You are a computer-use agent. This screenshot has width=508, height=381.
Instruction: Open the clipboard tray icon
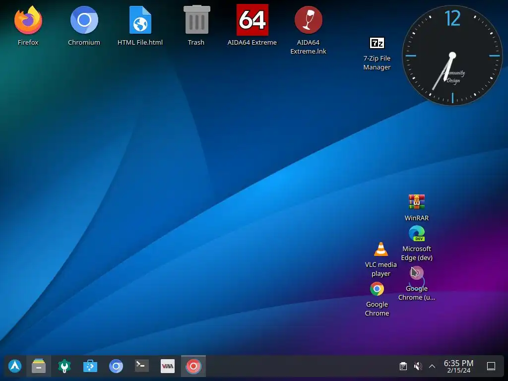click(x=403, y=366)
